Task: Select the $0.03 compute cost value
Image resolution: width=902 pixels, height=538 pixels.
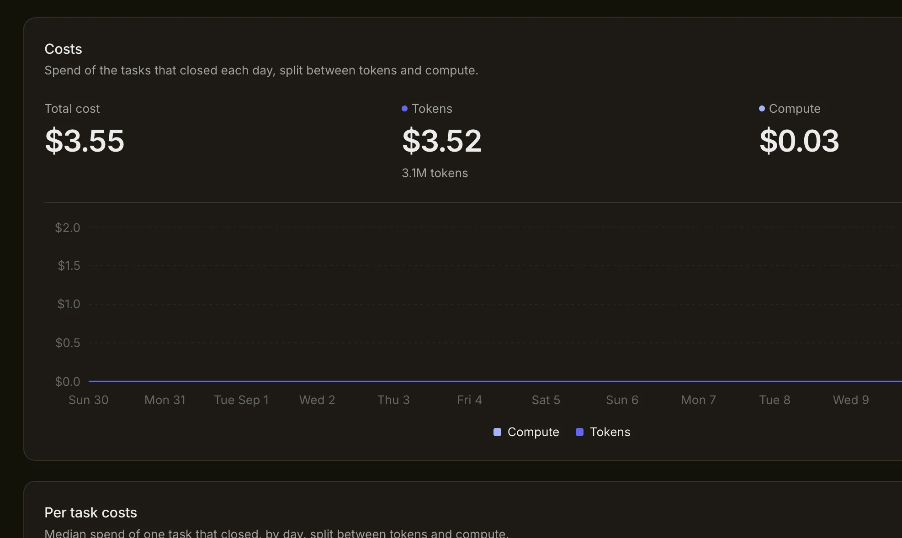Action: (x=799, y=141)
